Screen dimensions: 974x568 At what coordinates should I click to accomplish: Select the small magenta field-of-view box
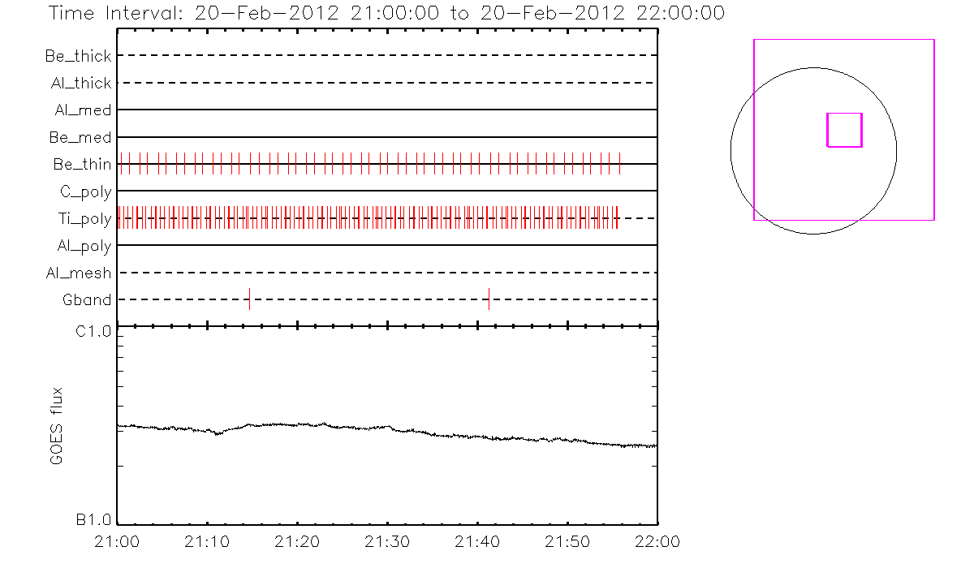pyautogui.click(x=844, y=130)
